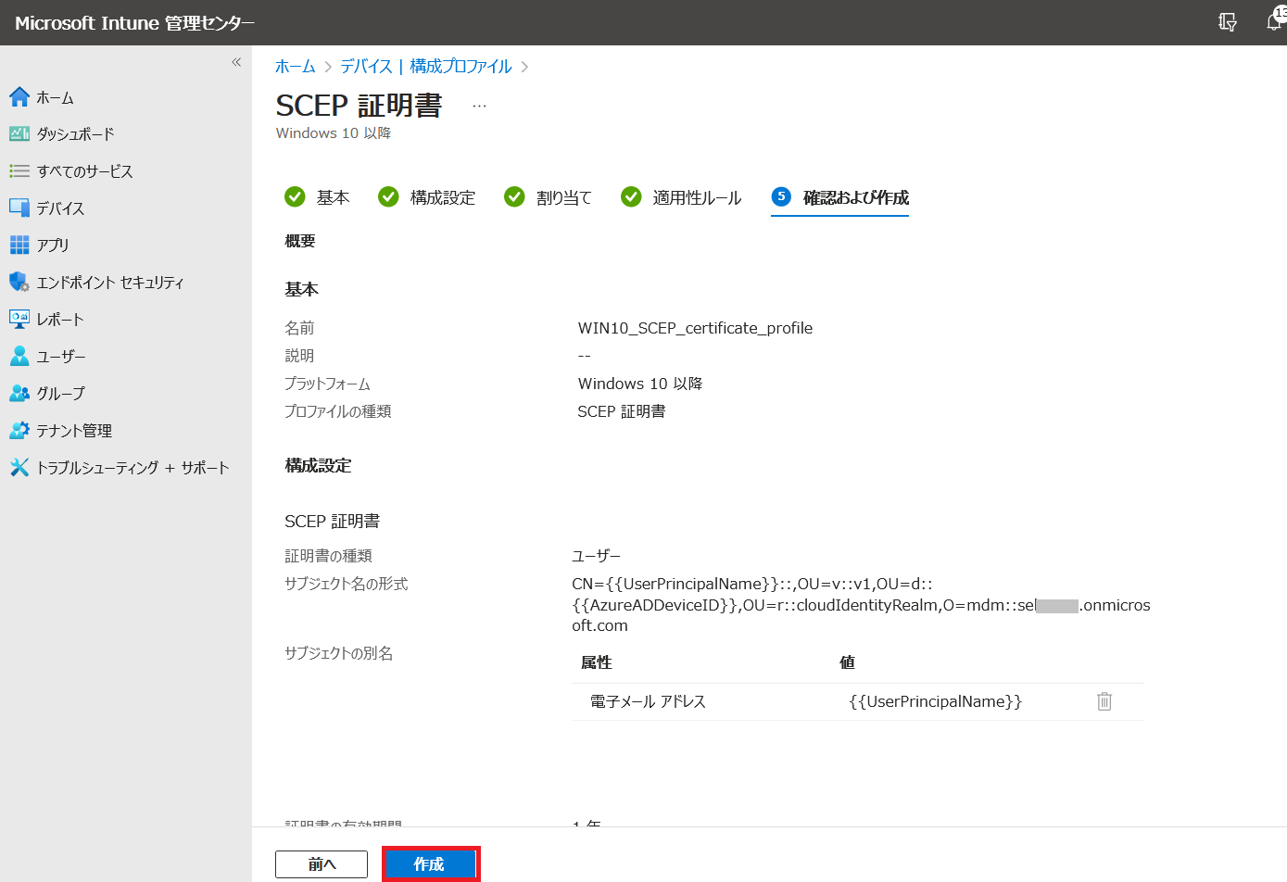Open レポート in sidebar menu
This screenshot has height=882, width=1287.
coord(60,319)
